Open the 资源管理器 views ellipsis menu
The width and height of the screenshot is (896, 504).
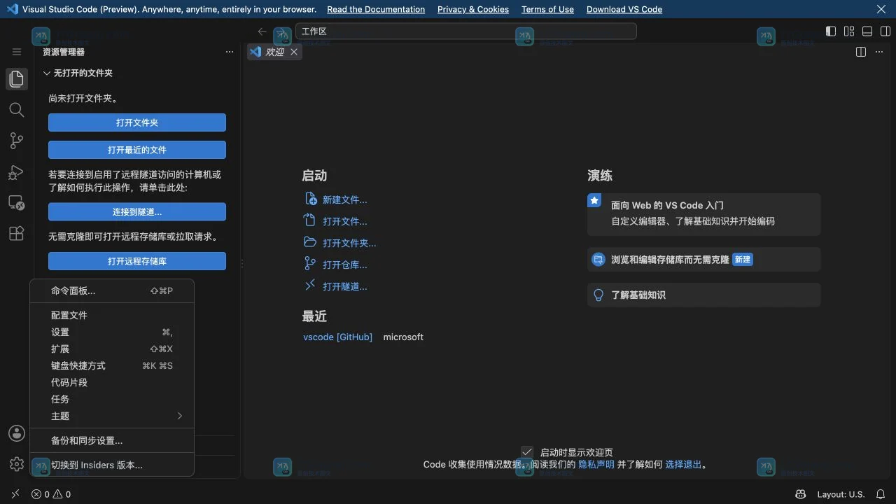[x=230, y=52]
